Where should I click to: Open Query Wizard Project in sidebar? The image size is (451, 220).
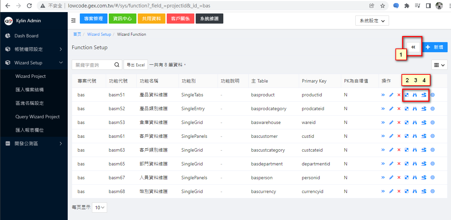point(37,117)
